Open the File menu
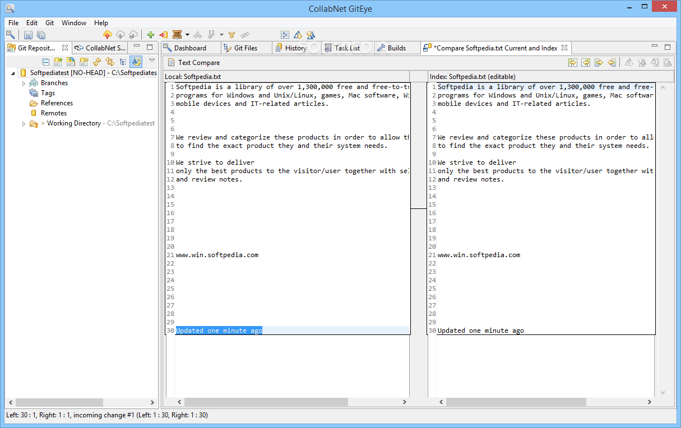The width and height of the screenshot is (681, 428). tap(13, 23)
